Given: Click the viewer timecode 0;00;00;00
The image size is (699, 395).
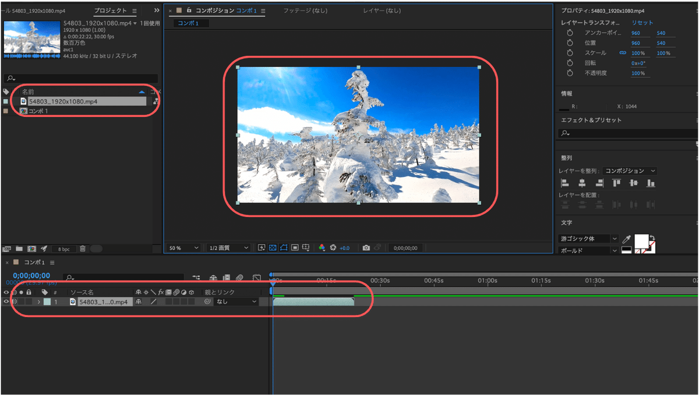Looking at the screenshot, I should pyautogui.click(x=406, y=248).
